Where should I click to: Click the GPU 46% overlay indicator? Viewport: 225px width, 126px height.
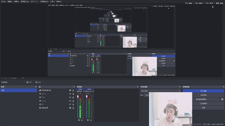[x=199, y=3]
